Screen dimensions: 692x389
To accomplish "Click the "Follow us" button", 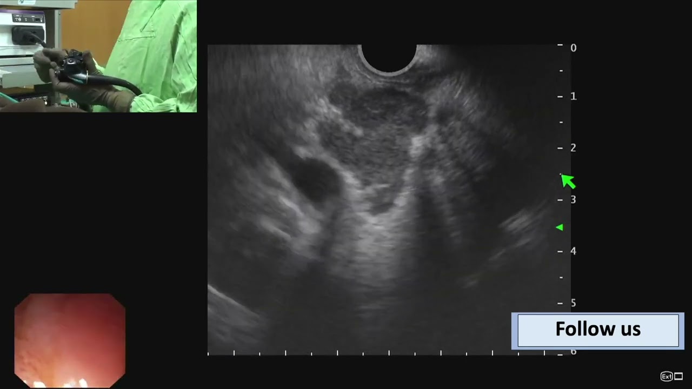I will tap(598, 331).
